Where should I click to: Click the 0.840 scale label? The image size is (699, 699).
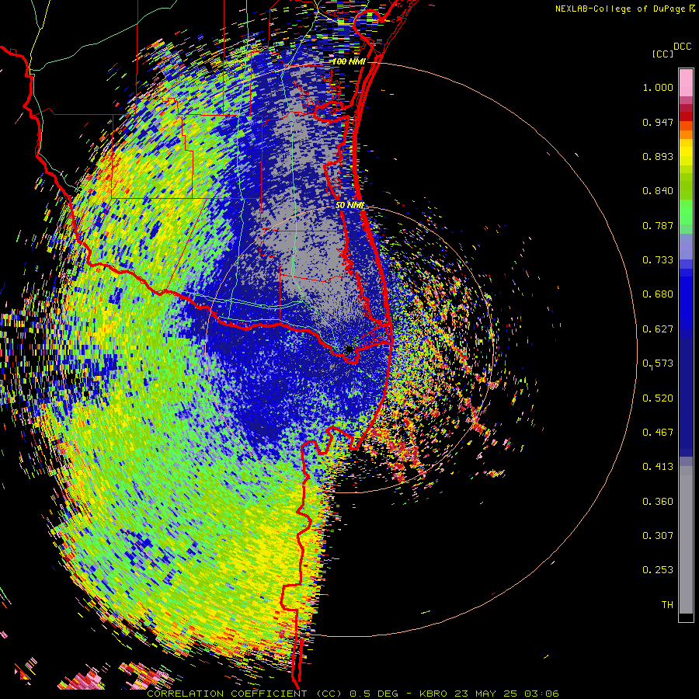click(658, 191)
